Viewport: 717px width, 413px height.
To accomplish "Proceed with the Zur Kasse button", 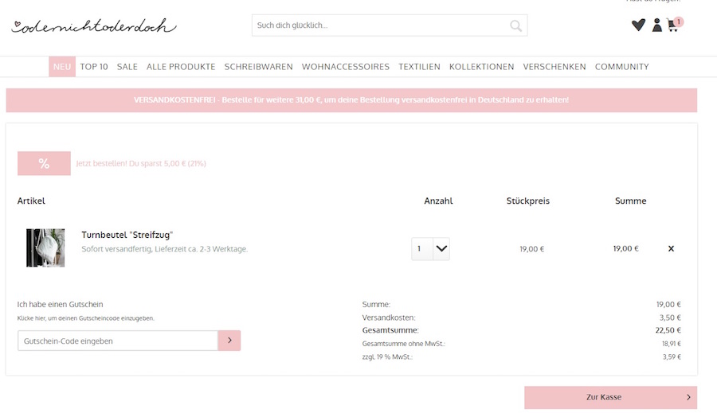I will (x=610, y=397).
